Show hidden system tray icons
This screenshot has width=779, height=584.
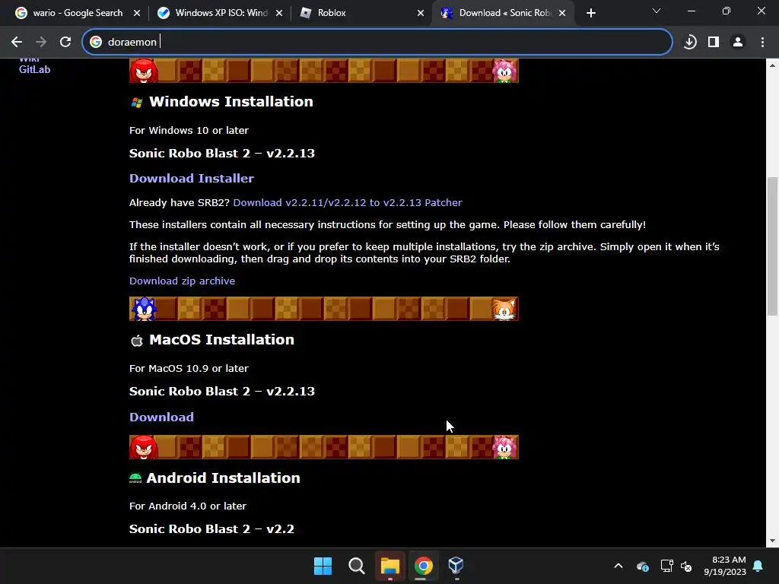coord(618,566)
